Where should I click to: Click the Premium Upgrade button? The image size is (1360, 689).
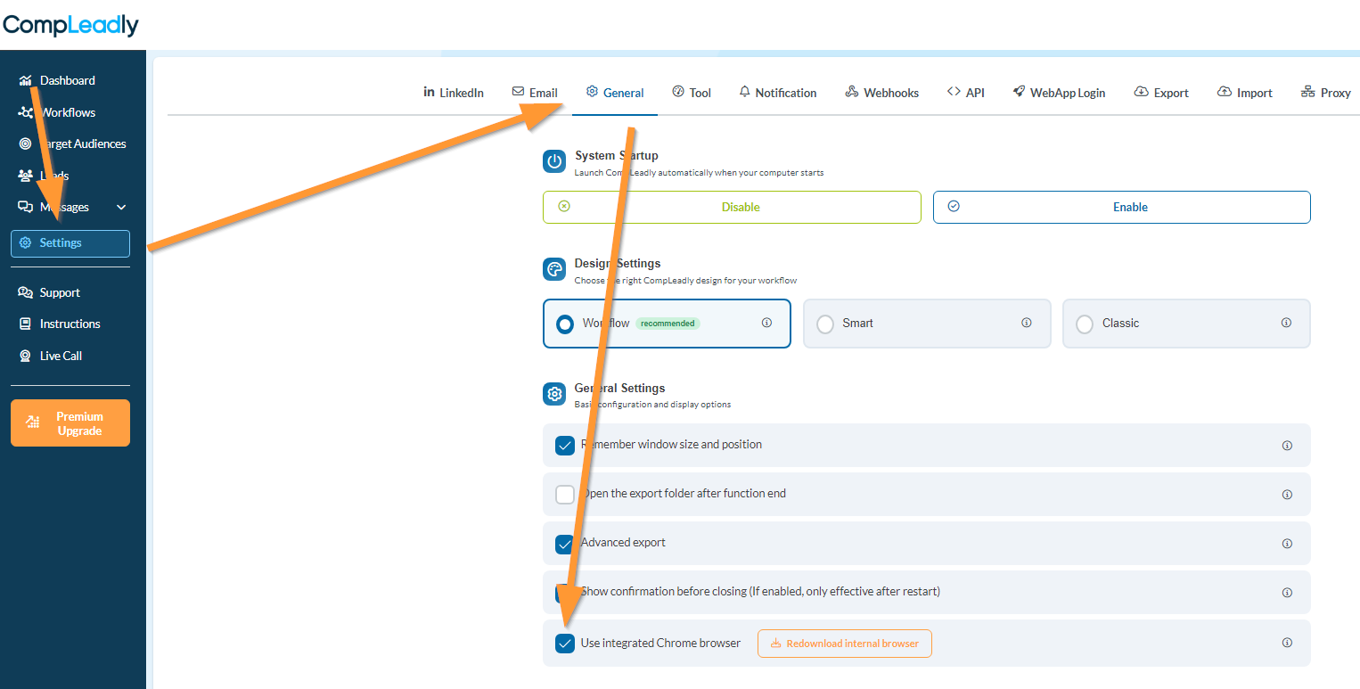(70, 423)
